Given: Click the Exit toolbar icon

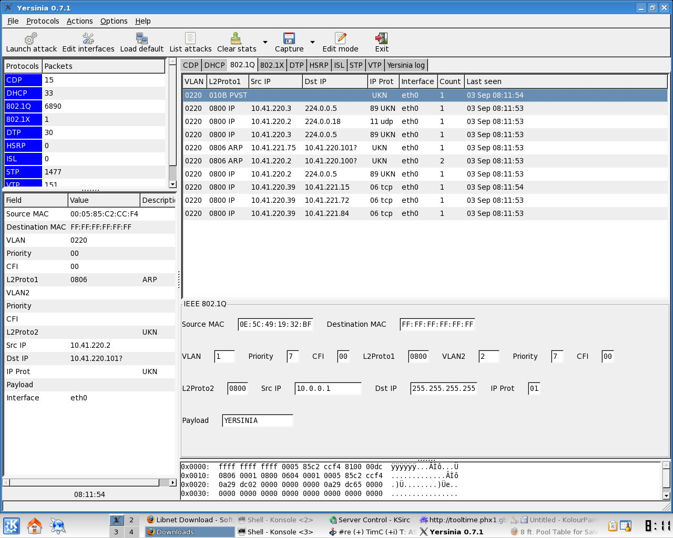Looking at the screenshot, I should (x=382, y=38).
